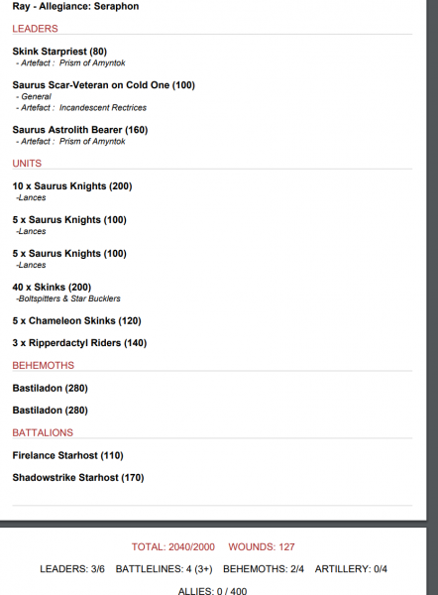The height and width of the screenshot is (595, 438).
Task: Click the Incandescent Rectrices artefact text
Action: coord(103,108)
